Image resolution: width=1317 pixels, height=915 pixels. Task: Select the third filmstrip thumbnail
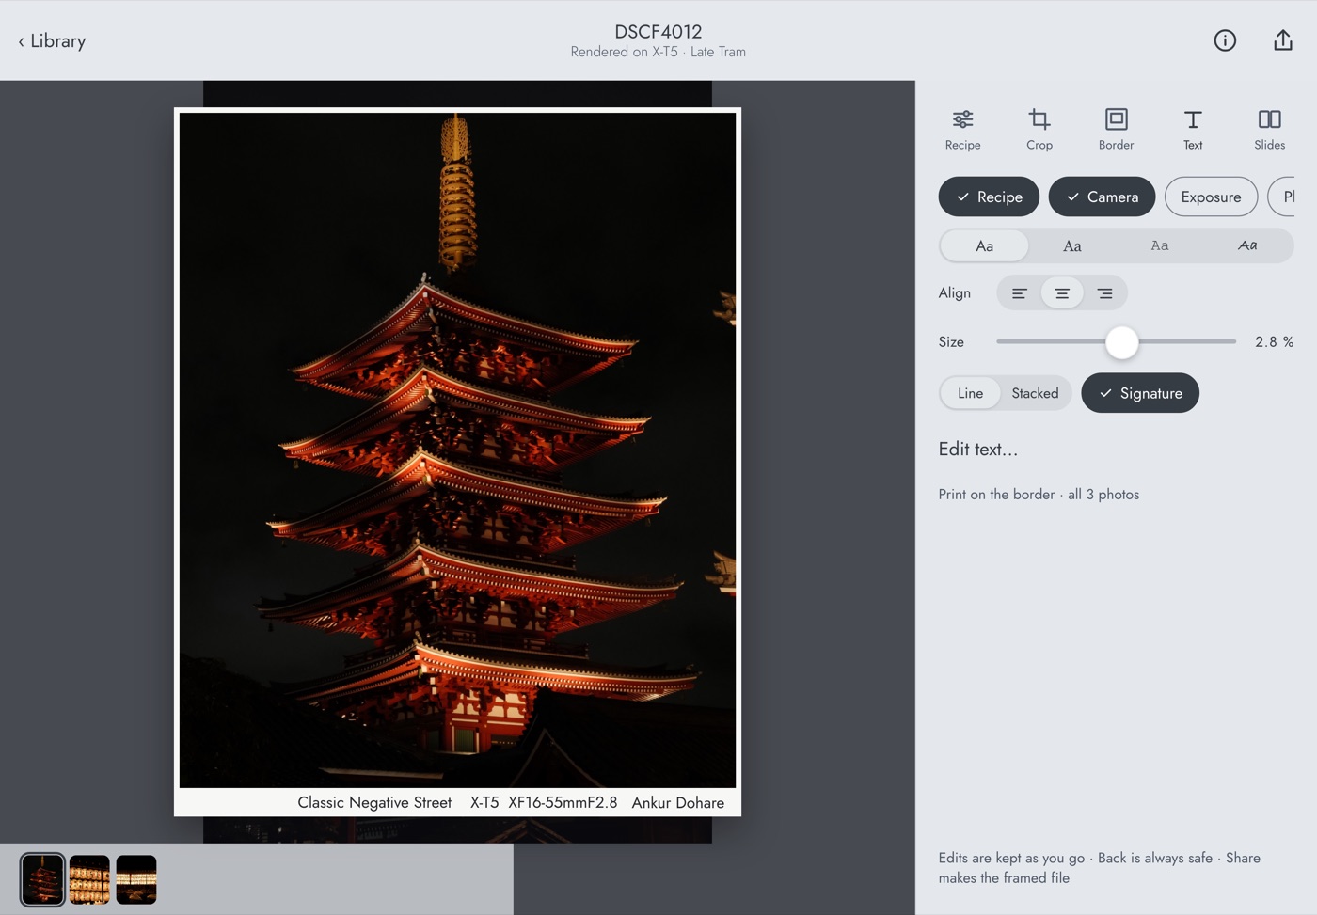[136, 880]
